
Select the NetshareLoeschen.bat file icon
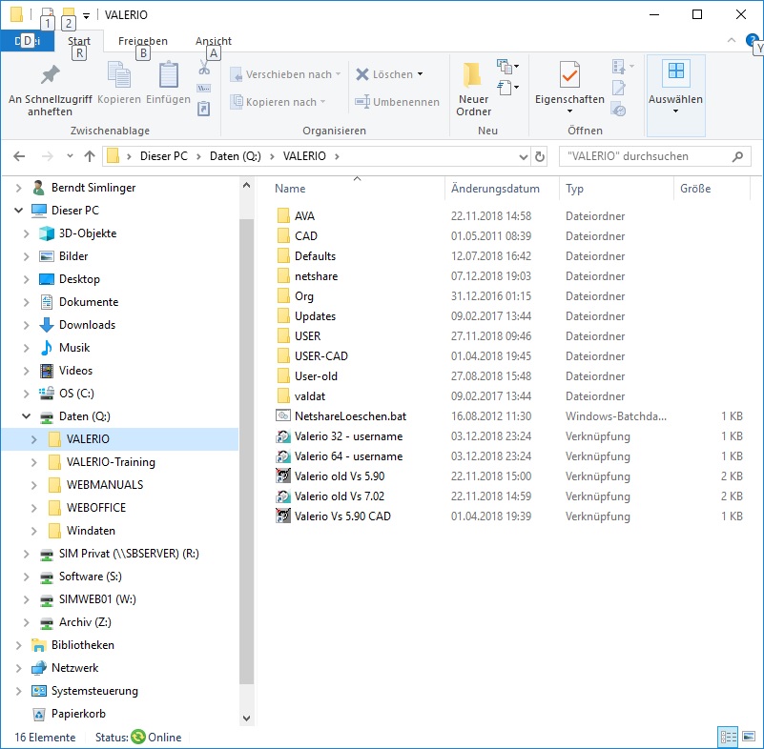(283, 416)
